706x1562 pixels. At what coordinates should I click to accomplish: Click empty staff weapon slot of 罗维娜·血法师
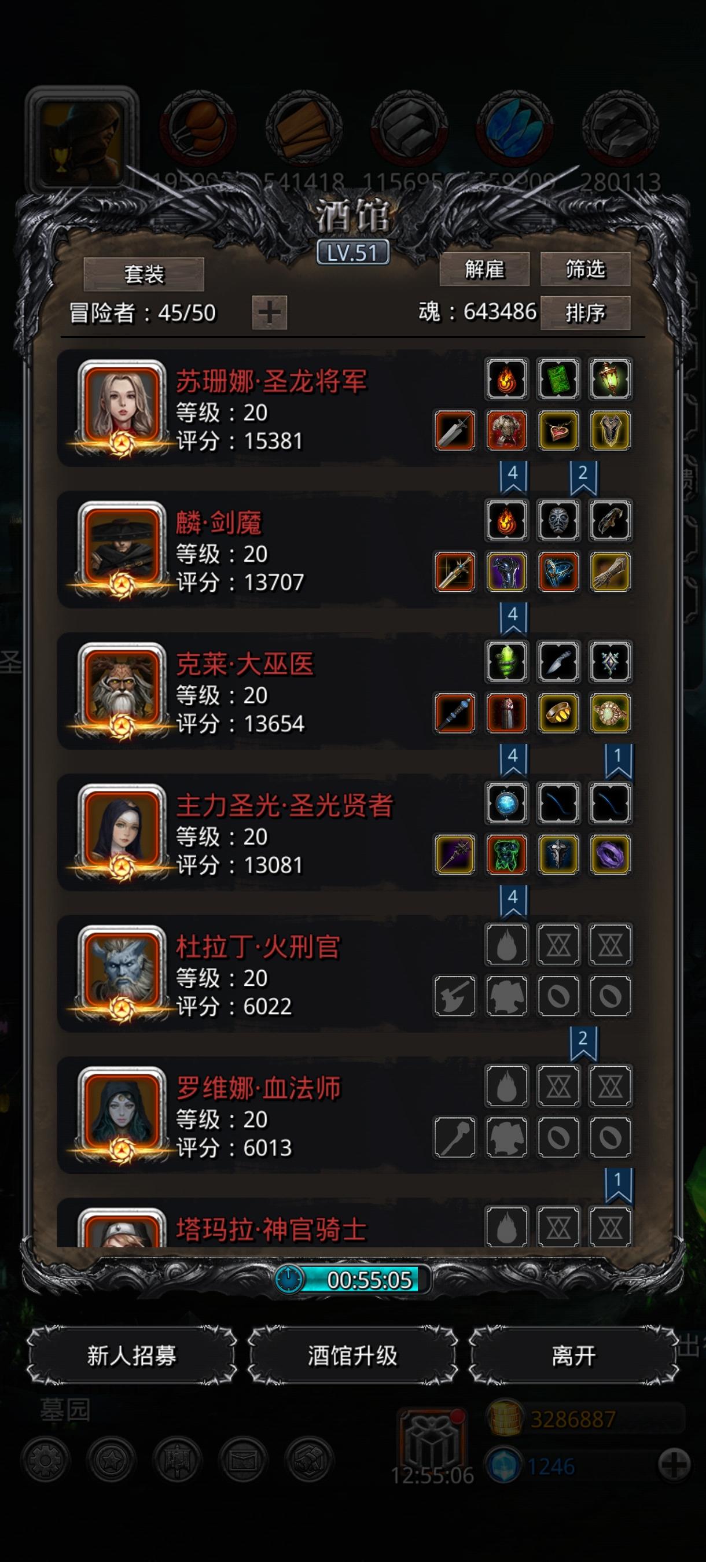coord(455,1137)
